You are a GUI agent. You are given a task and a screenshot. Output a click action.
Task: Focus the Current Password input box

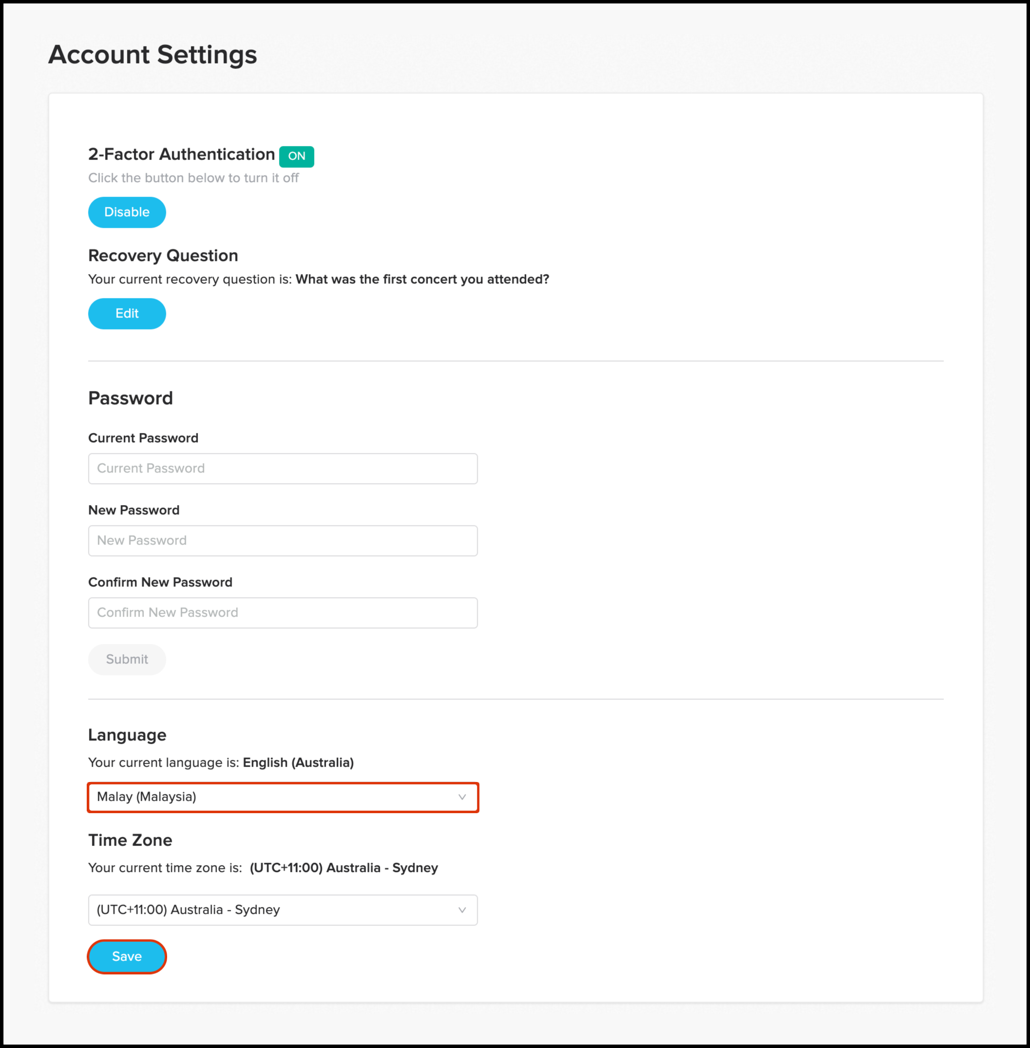[x=283, y=469]
